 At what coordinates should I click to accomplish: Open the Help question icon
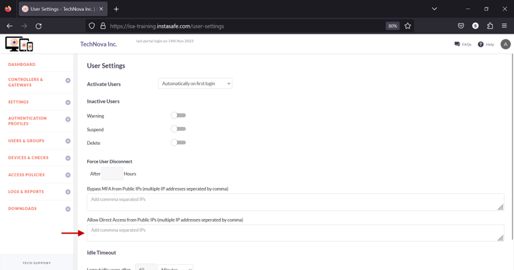(481, 45)
